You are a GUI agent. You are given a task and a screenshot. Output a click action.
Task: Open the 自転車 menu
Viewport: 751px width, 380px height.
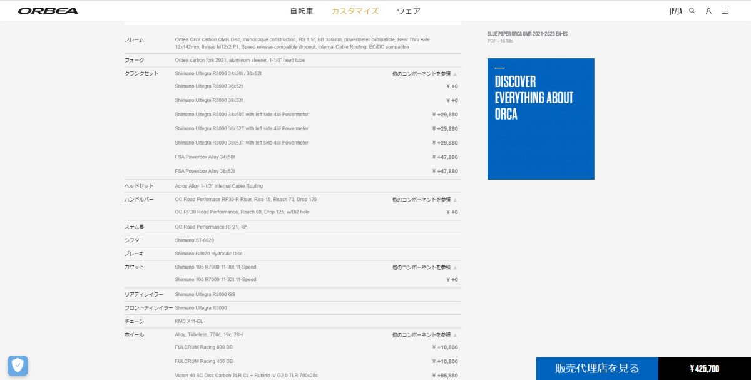pos(302,11)
